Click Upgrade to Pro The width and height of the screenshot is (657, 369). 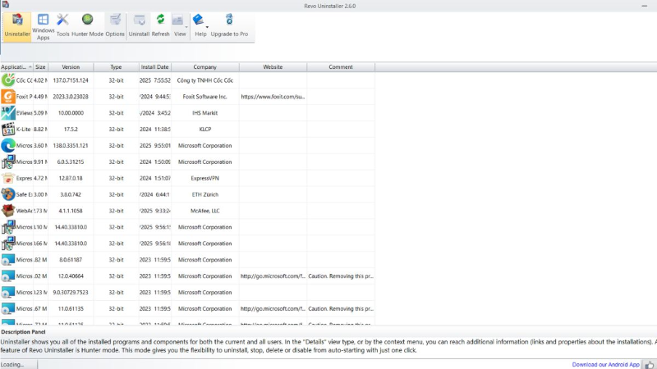(x=229, y=26)
